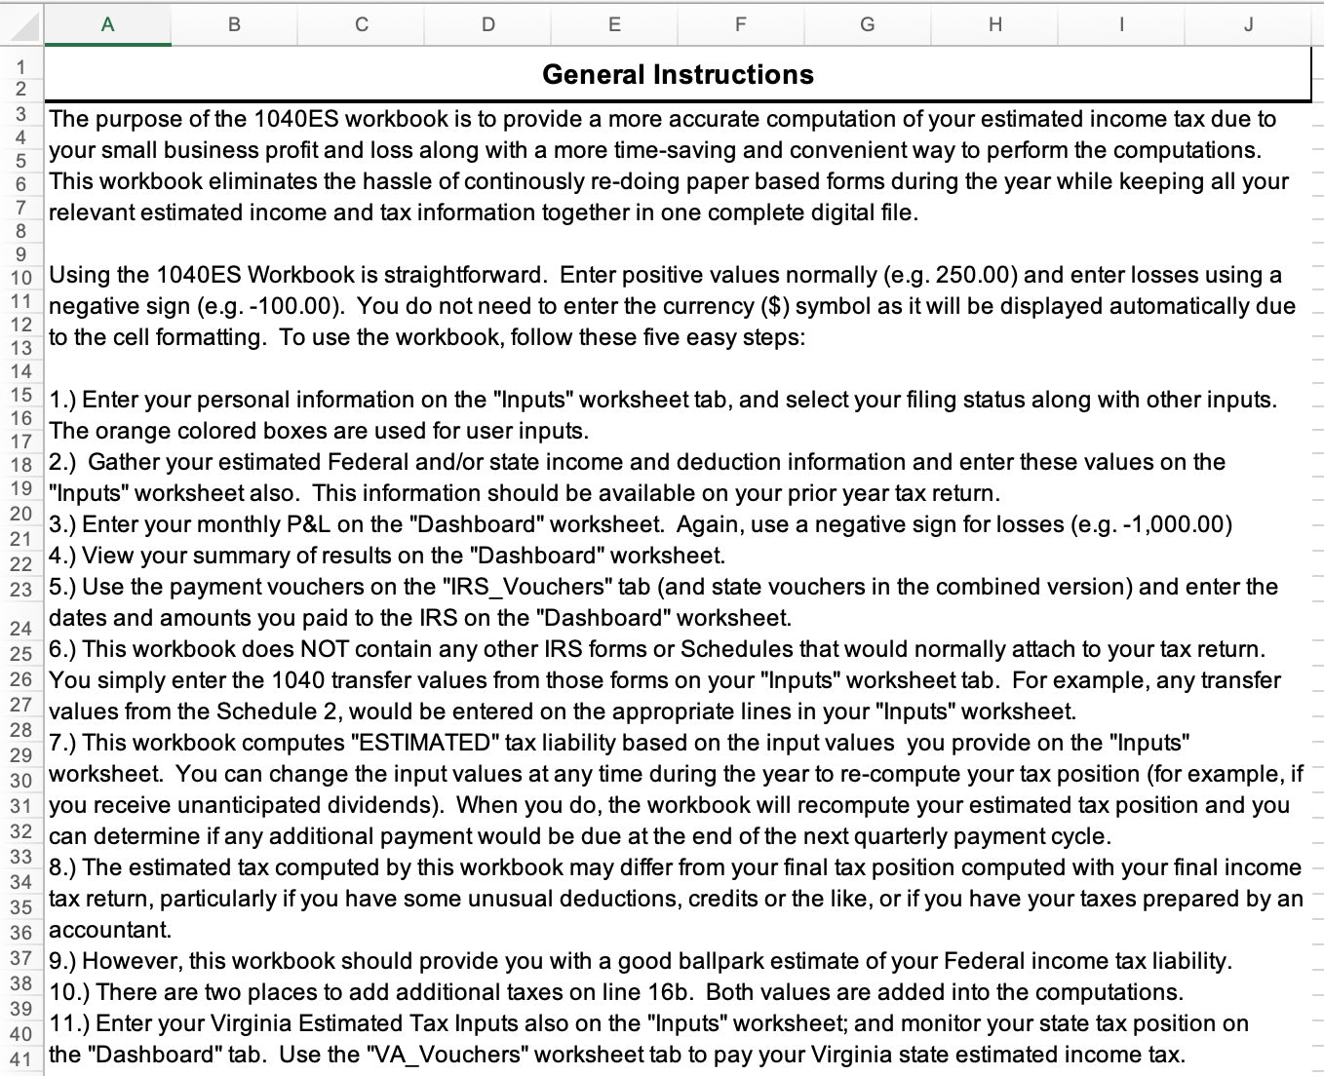This screenshot has height=1076, width=1324.
Task: Click line starting "Using the 1040ES Workbook is straightforward"
Action: (665, 275)
